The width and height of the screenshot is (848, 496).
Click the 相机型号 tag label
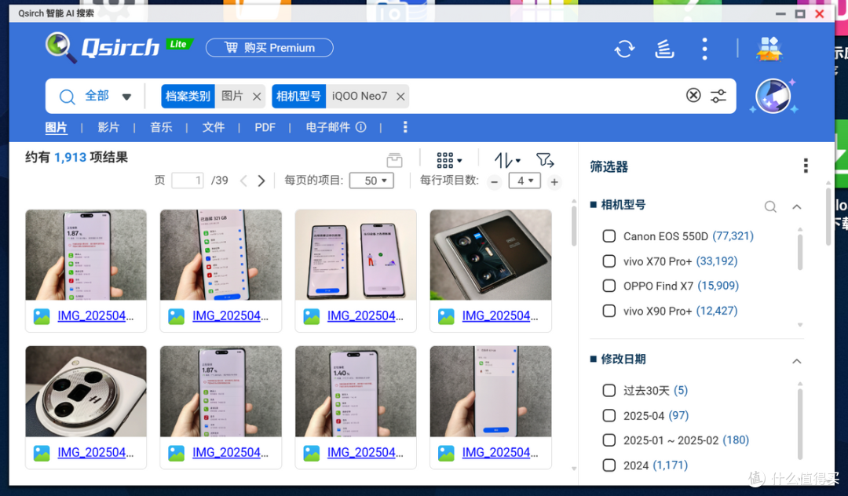point(298,97)
